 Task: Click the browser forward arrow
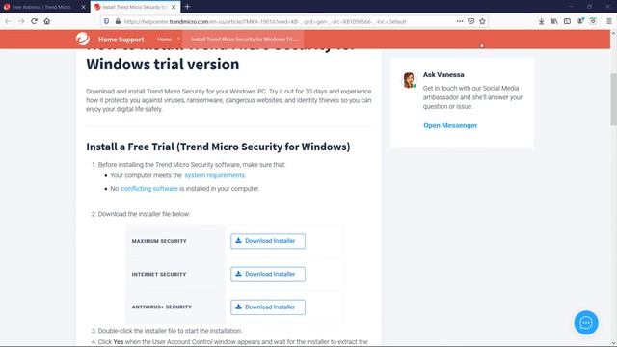(21, 21)
